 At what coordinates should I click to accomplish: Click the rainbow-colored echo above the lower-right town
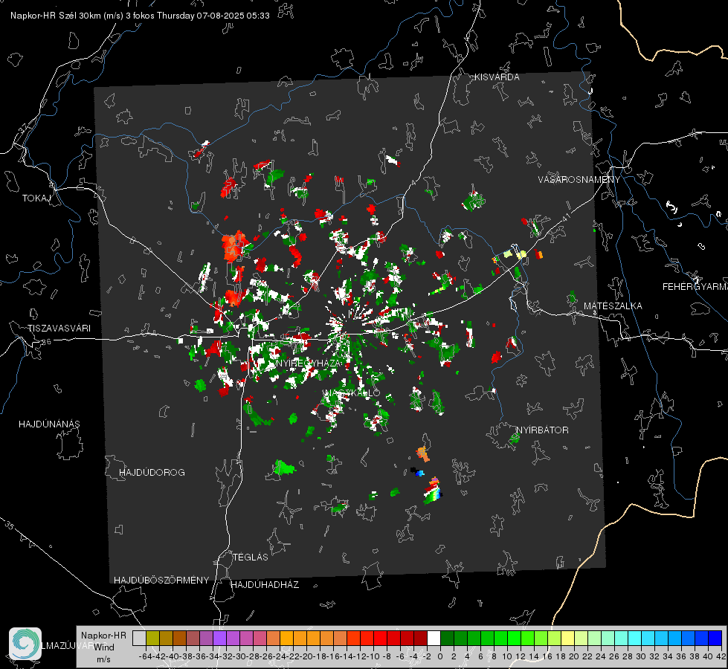click(x=432, y=491)
